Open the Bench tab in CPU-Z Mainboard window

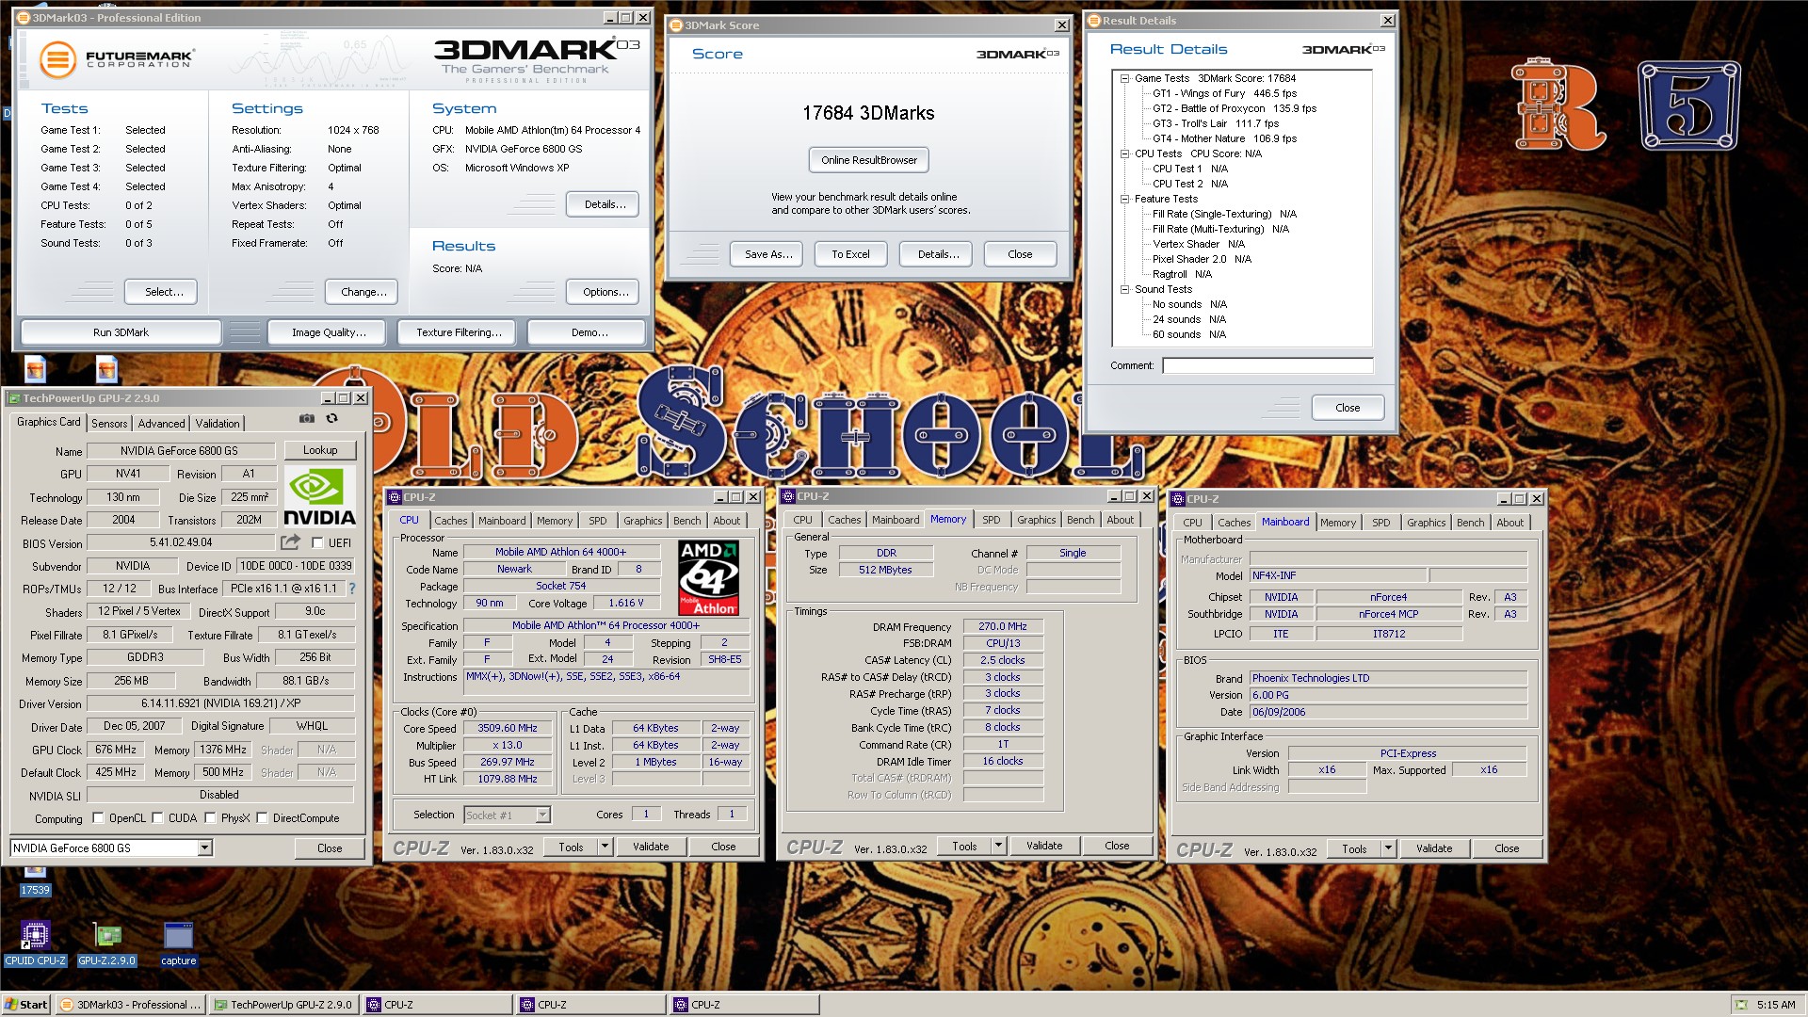[x=1470, y=523]
